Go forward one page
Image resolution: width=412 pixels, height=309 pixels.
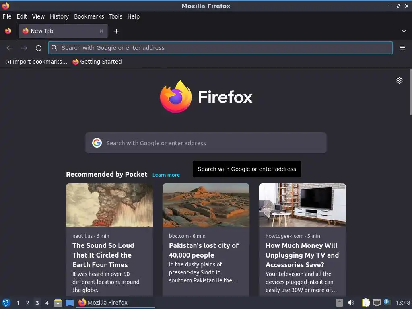[x=24, y=48]
